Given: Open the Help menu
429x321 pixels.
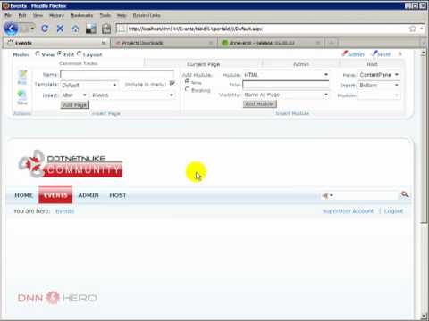Looking at the screenshot, I should (122, 15).
